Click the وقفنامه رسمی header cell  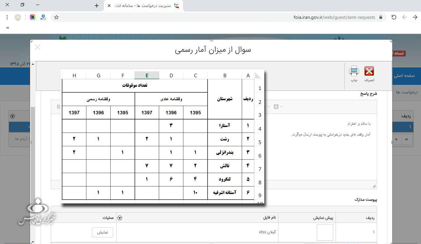(98, 99)
